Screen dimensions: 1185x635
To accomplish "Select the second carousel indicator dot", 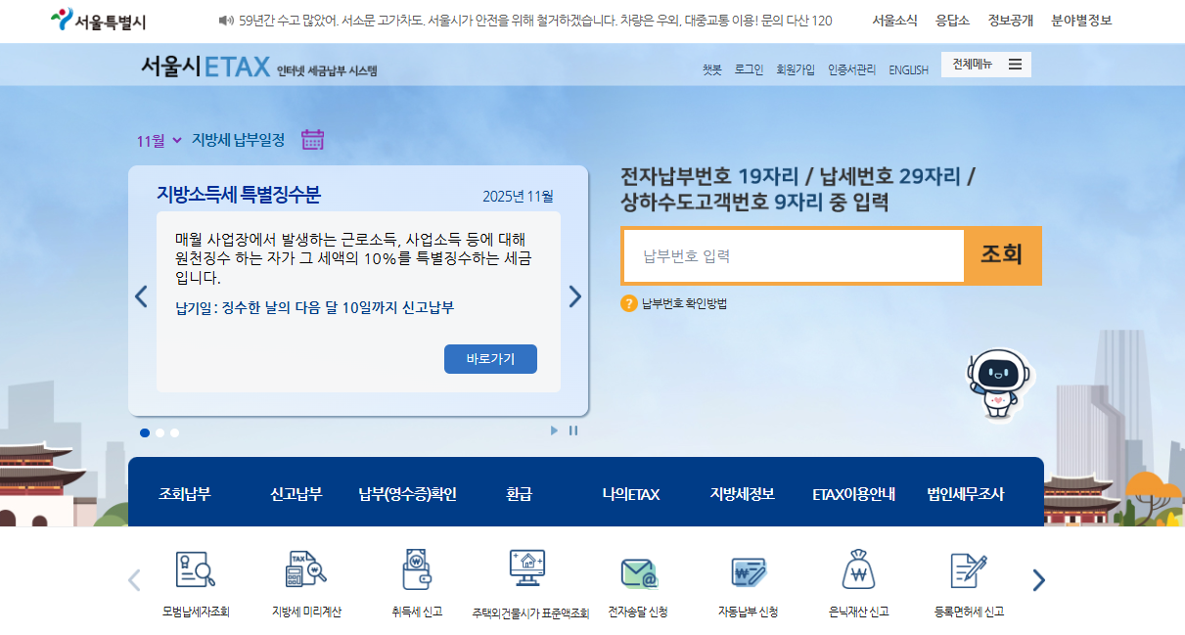I will [160, 431].
